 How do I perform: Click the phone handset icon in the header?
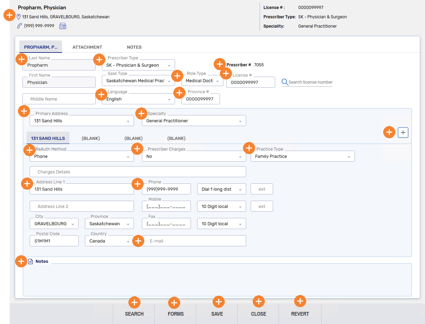coord(19,26)
